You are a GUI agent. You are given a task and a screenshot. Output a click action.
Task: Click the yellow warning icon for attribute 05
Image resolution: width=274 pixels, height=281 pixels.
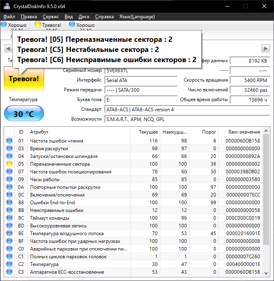9,164
